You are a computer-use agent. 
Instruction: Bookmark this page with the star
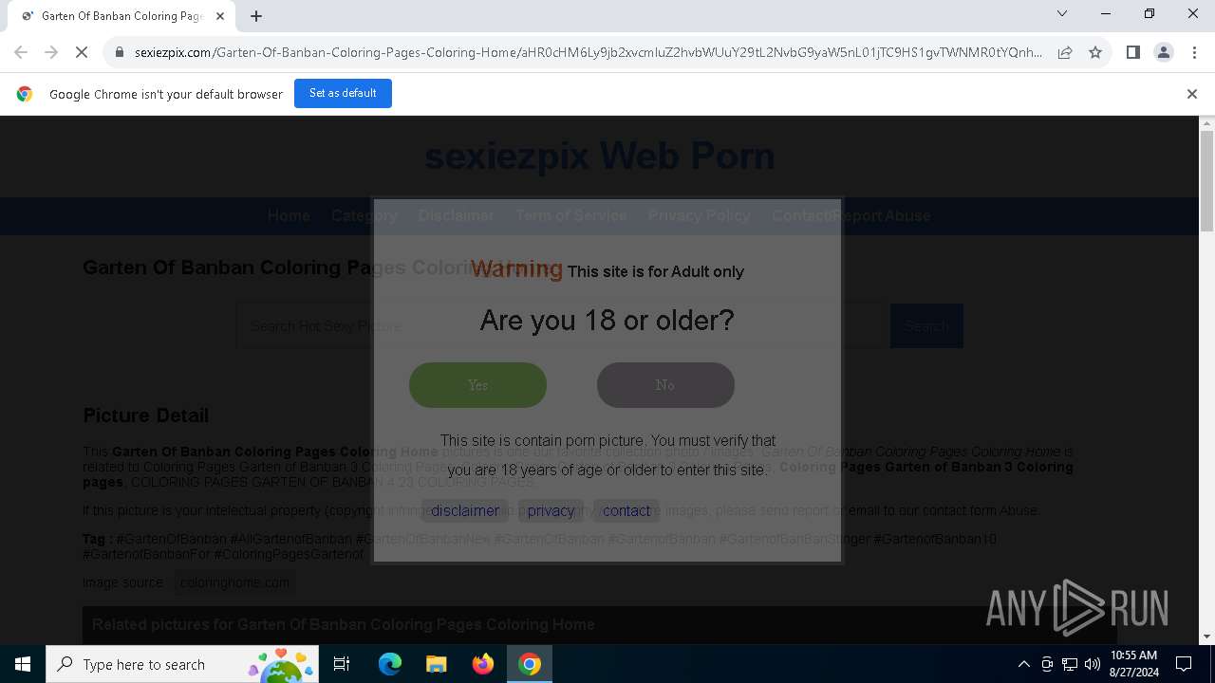pyautogui.click(x=1095, y=52)
